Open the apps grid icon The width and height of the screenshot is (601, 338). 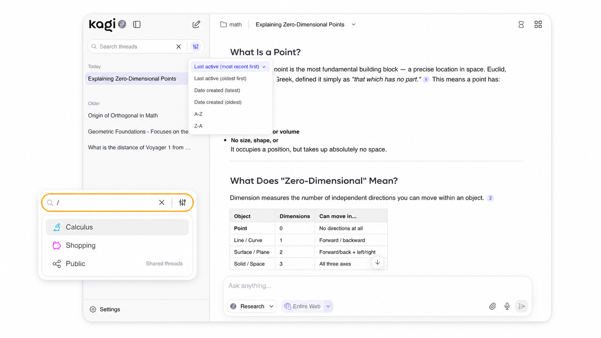click(538, 24)
